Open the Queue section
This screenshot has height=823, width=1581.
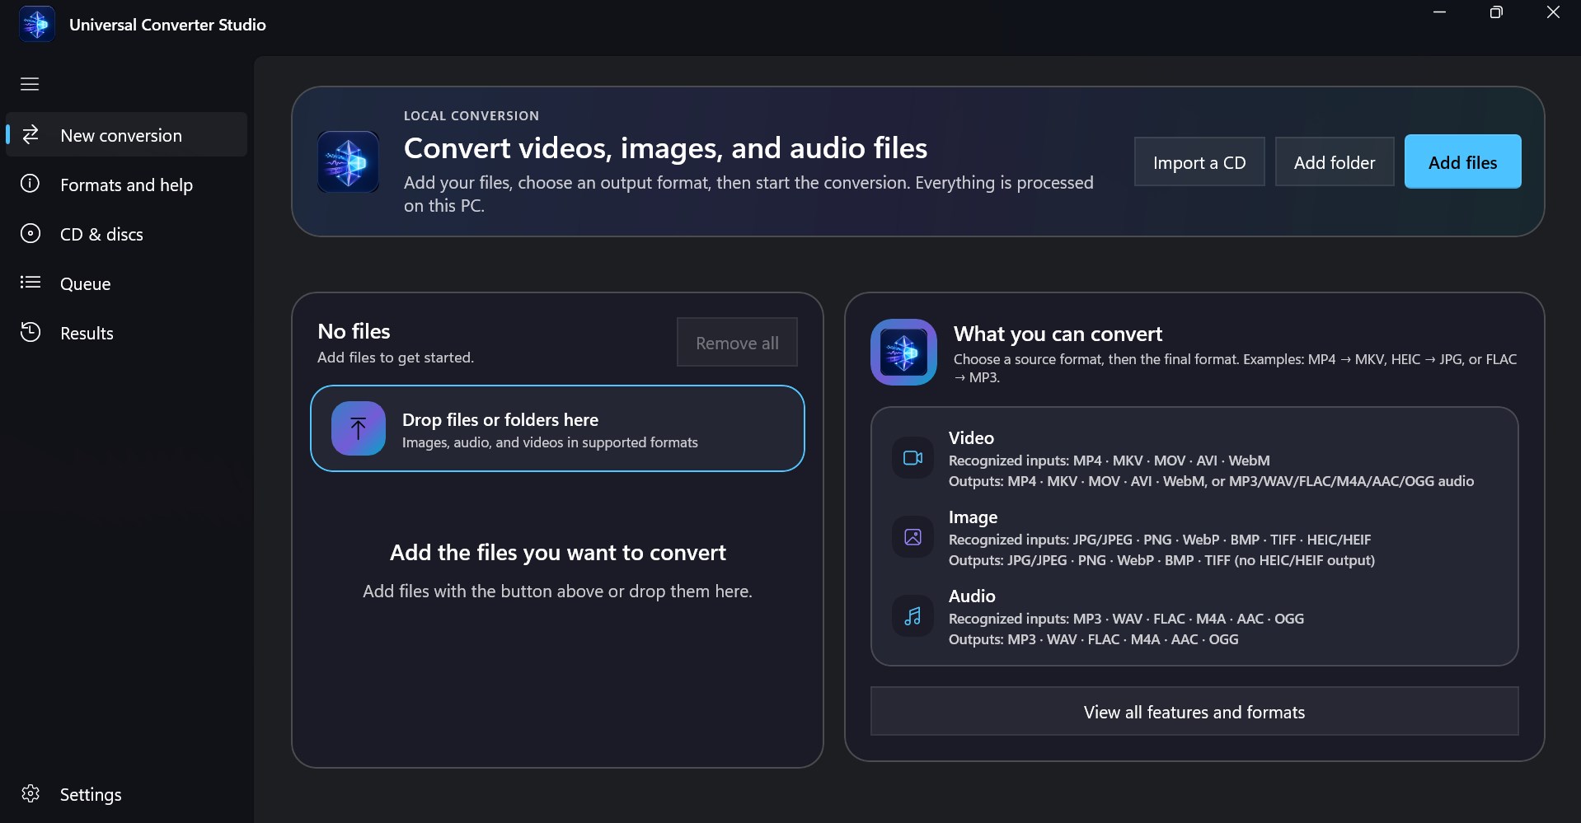coord(127,283)
